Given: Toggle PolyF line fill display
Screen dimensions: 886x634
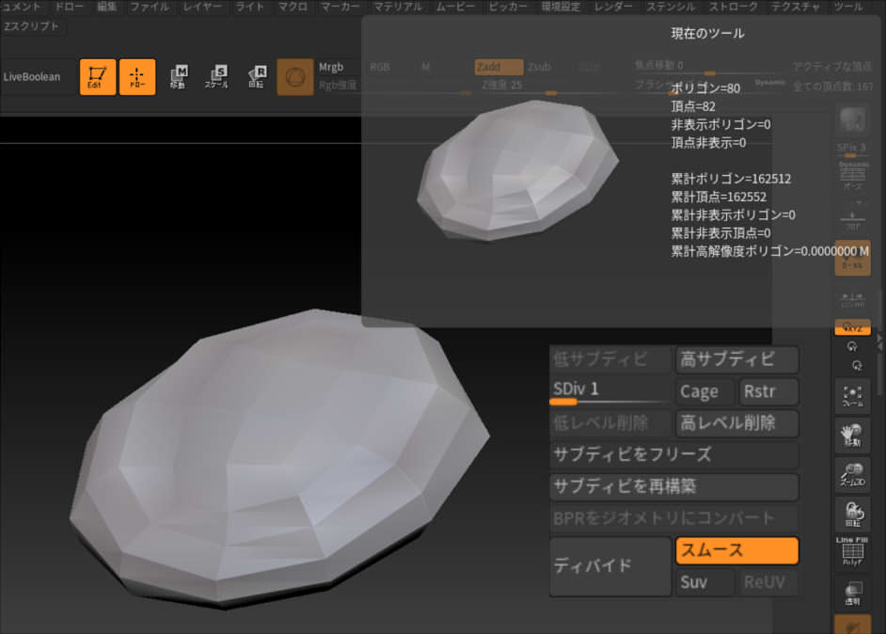Looking at the screenshot, I should 853,551.
